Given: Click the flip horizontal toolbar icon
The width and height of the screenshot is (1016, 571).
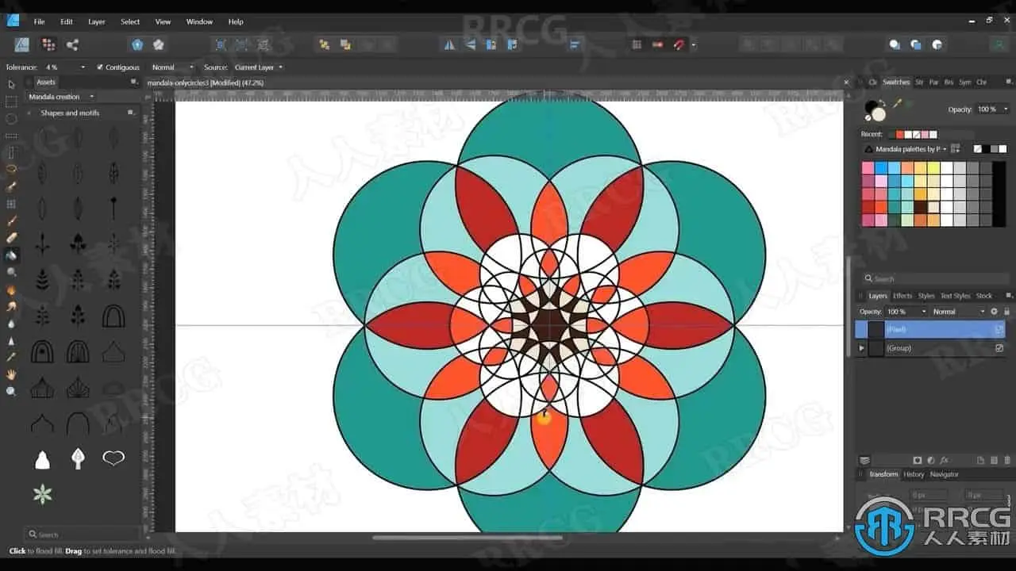Looking at the screenshot, I should (x=450, y=44).
